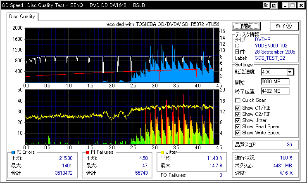This screenshot has height=183, width=307.
Task: Click the red PI Failures legend square
Action: 88,152
